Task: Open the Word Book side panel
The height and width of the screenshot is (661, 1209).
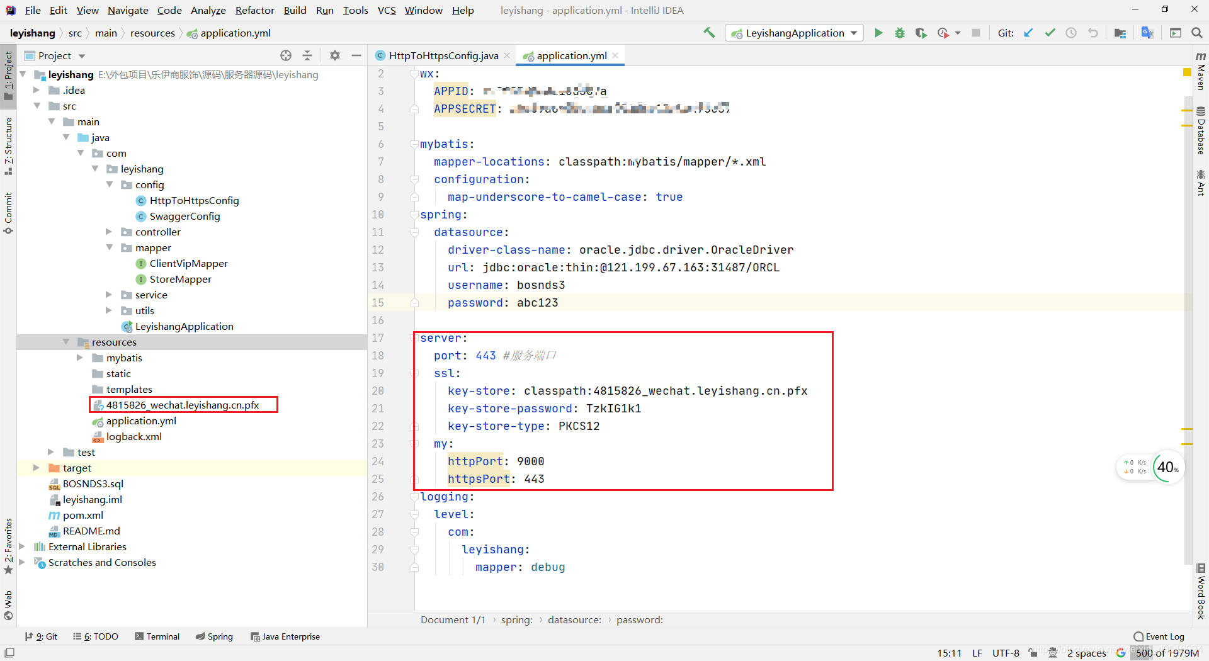Action: [1201, 590]
